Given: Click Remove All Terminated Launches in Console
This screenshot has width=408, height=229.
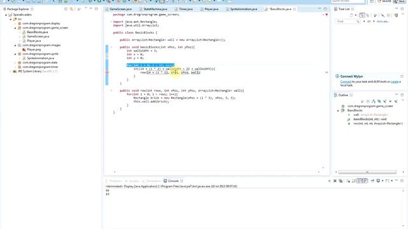Looking at the screenshot, I should tap(340, 181).
